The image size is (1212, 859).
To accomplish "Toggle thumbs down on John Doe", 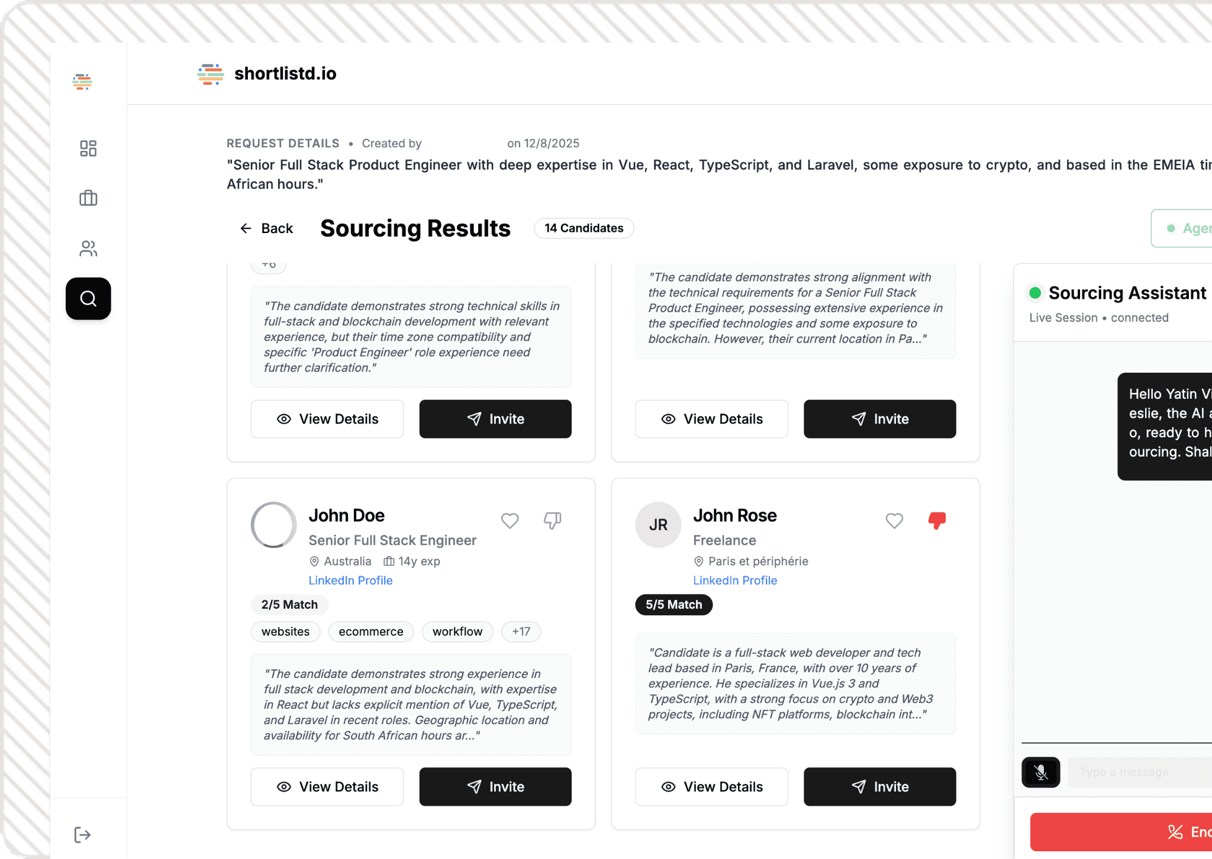I will click(x=552, y=521).
